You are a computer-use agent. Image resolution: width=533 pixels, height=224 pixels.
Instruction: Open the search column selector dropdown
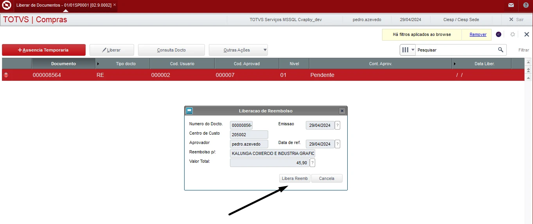[408, 50]
